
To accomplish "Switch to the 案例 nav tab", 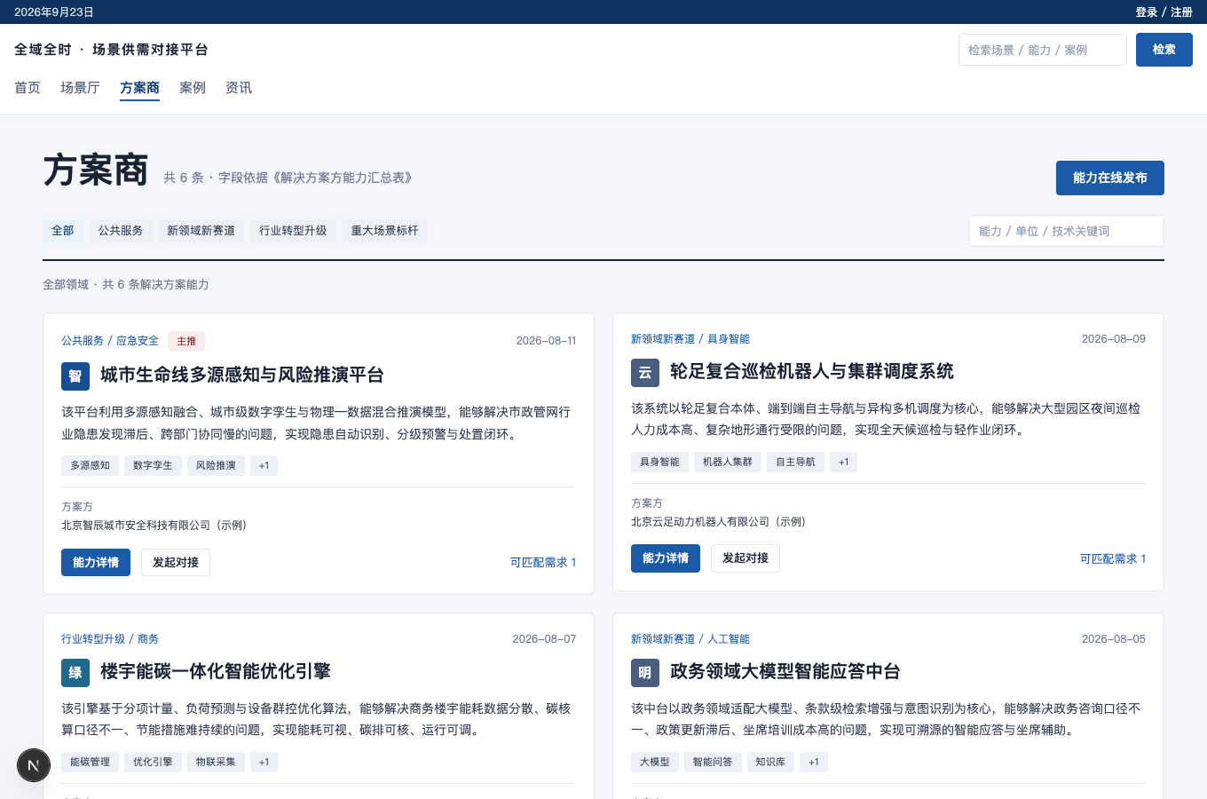I will click(x=193, y=88).
